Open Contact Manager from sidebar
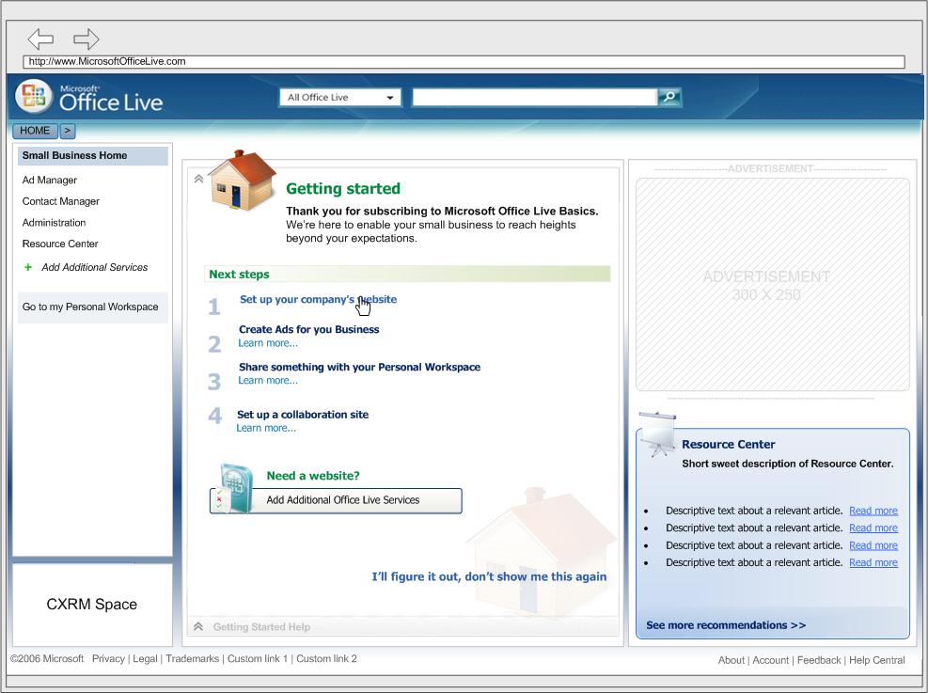Viewport: 928px width, 693px height. 61,201
